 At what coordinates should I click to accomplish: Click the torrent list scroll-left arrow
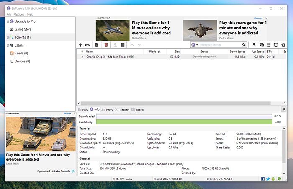(x=79, y=103)
